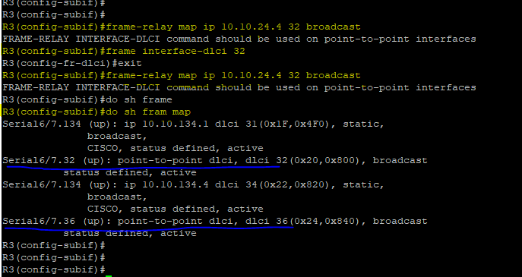
Task: Click the second "CISCO, status defined, active" line
Action: tap(175, 209)
